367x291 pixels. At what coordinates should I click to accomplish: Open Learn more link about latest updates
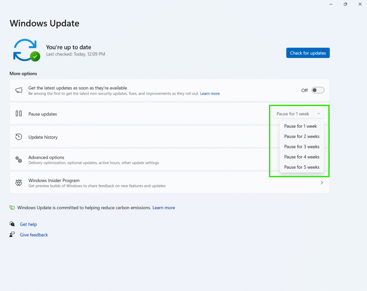210,94
